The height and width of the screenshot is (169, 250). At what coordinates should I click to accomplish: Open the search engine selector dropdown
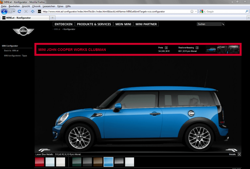[202, 11]
